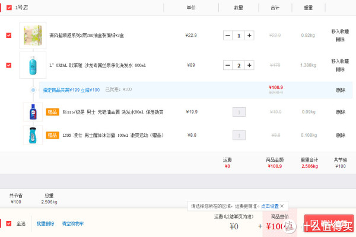Open the L'OREAL shampoo product thumbnail

[x=33, y=65]
